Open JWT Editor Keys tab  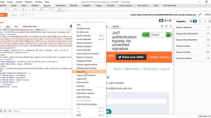pos(170,6)
